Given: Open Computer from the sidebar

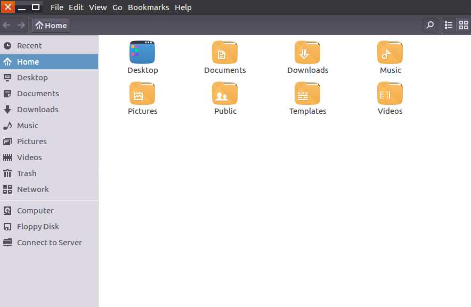Looking at the screenshot, I should pos(35,210).
